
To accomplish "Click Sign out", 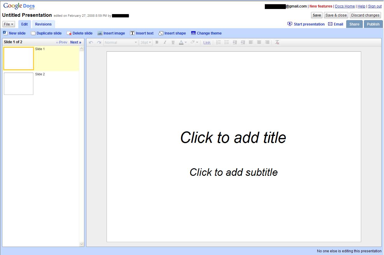I will click(375, 6).
